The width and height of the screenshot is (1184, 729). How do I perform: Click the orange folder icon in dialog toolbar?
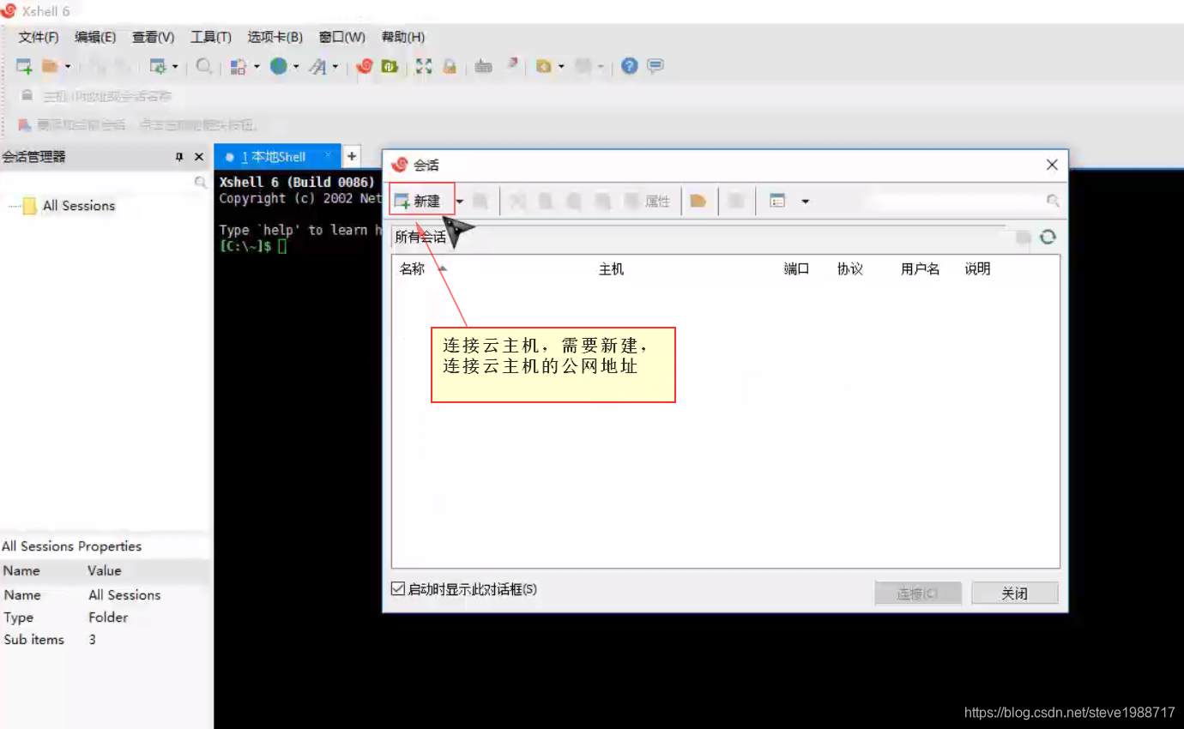pos(698,202)
